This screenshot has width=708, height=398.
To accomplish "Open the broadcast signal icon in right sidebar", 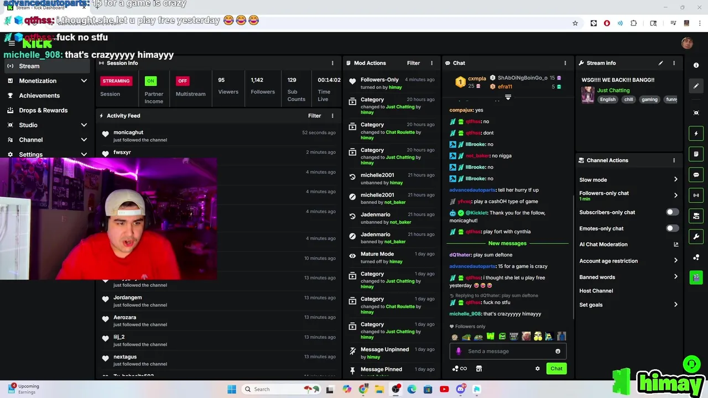I will pos(696,195).
